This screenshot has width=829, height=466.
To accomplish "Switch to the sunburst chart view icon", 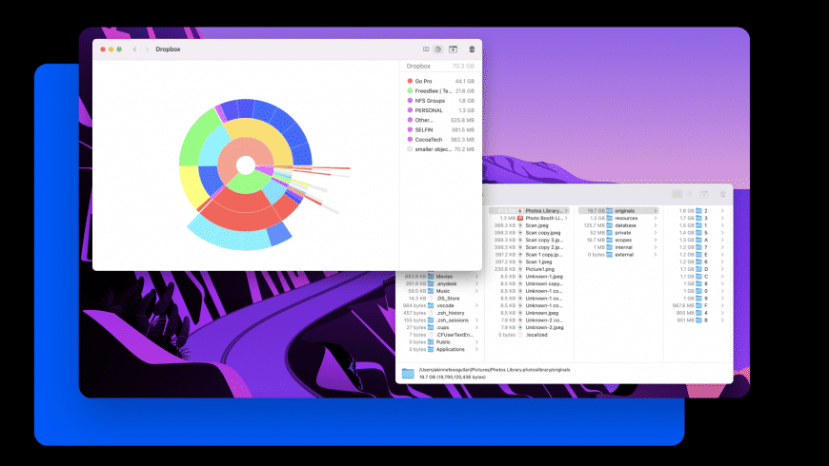I will (438, 49).
